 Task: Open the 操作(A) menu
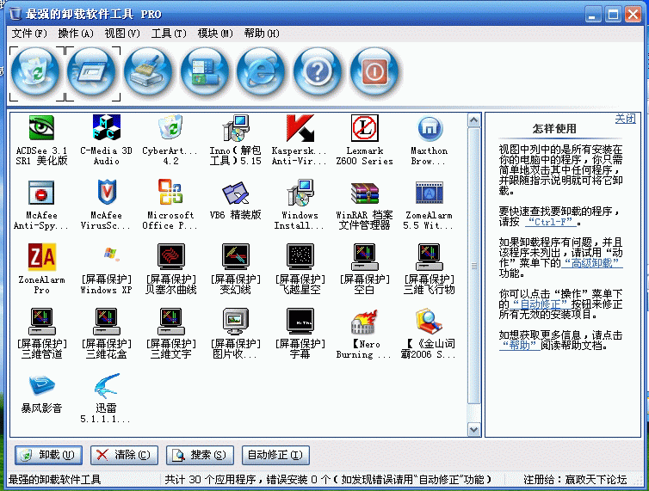point(76,34)
